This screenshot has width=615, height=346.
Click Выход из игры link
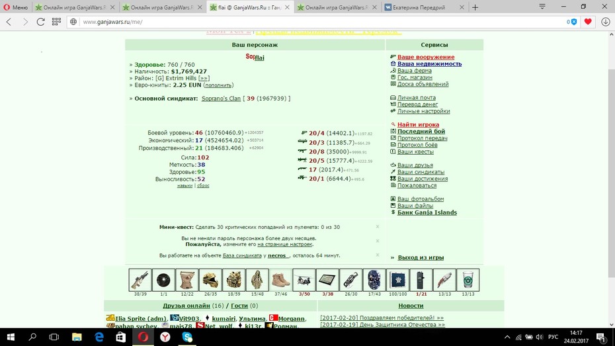[x=421, y=257]
